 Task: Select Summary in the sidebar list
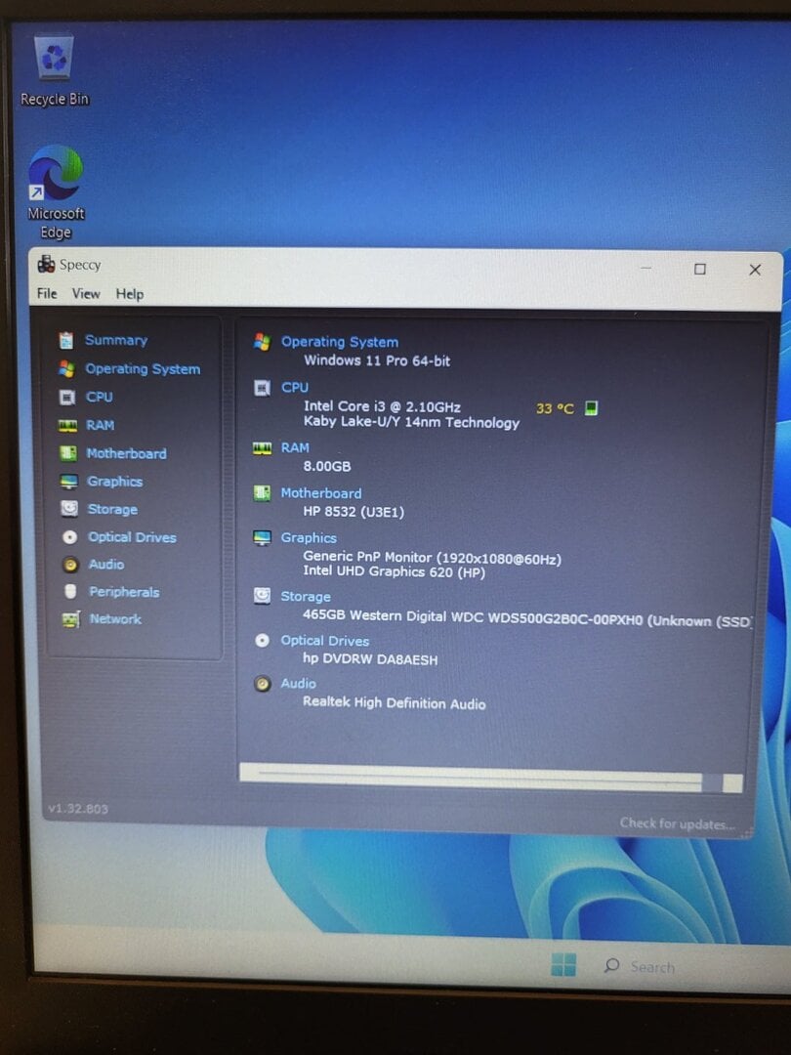click(x=115, y=340)
